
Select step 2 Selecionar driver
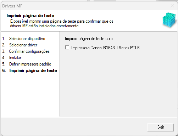23,45
